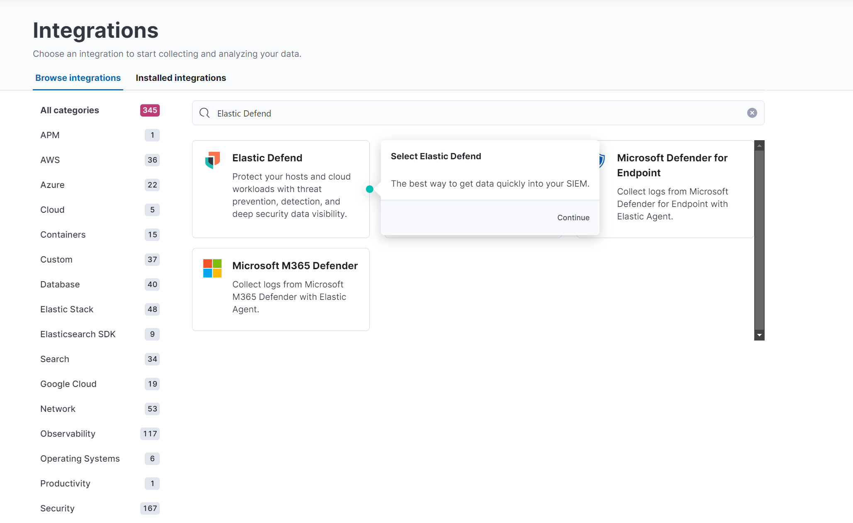The height and width of the screenshot is (523, 853).
Task: Click the Continue button in tooltip
Action: point(572,217)
